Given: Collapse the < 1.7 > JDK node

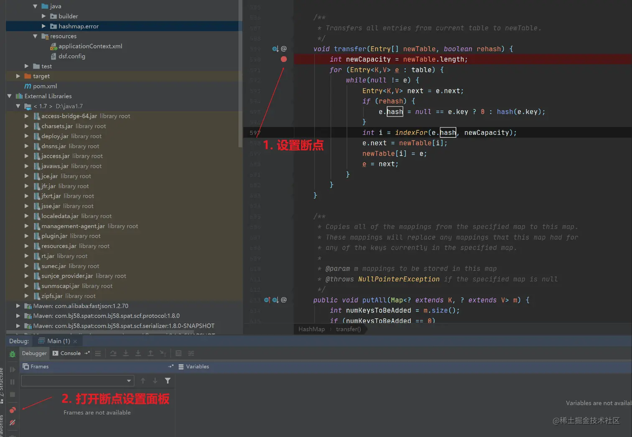Looking at the screenshot, I should coord(18,106).
